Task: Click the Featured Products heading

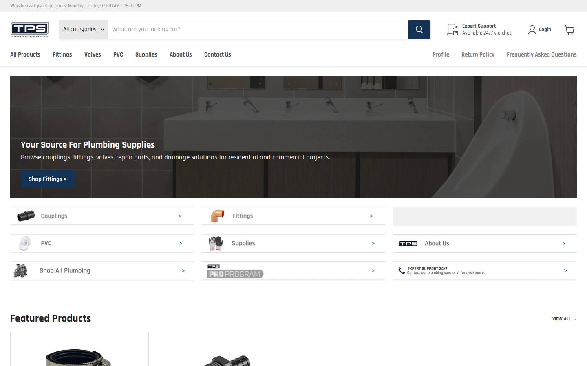Action: point(51,318)
